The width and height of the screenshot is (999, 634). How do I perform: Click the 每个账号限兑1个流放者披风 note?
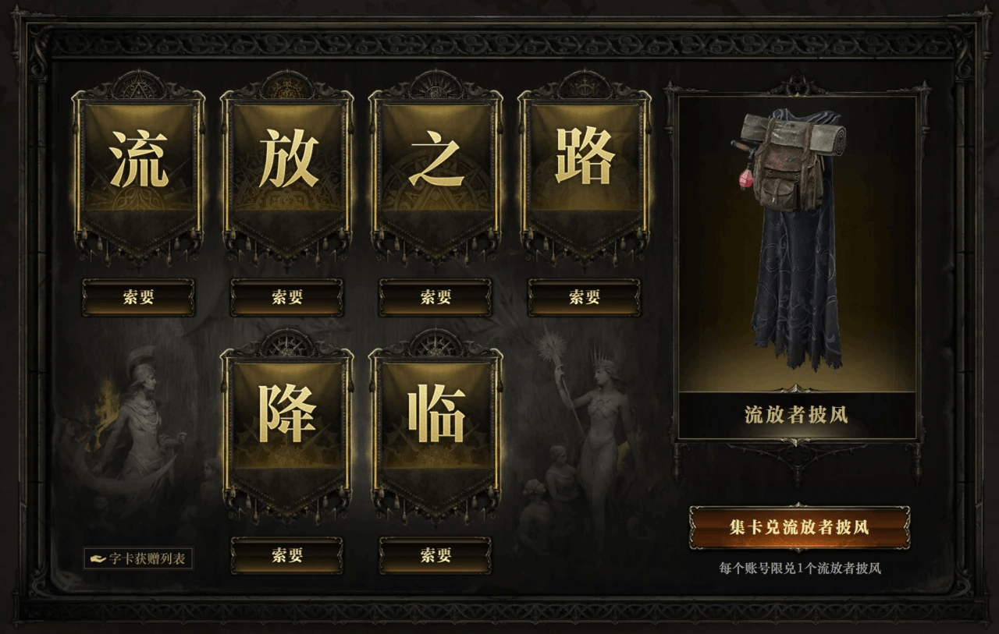coord(800,568)
